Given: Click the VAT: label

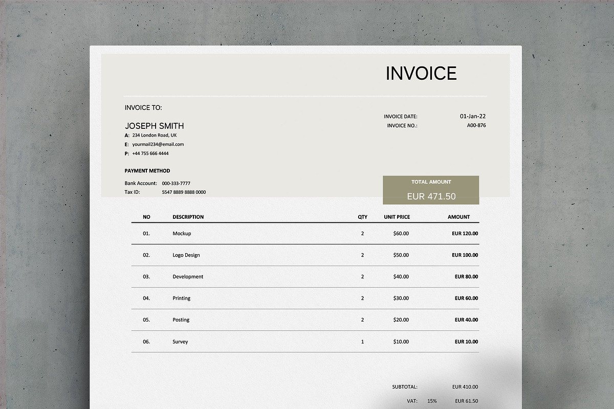Looking at the screenshot, I should (x=412, y=401).
